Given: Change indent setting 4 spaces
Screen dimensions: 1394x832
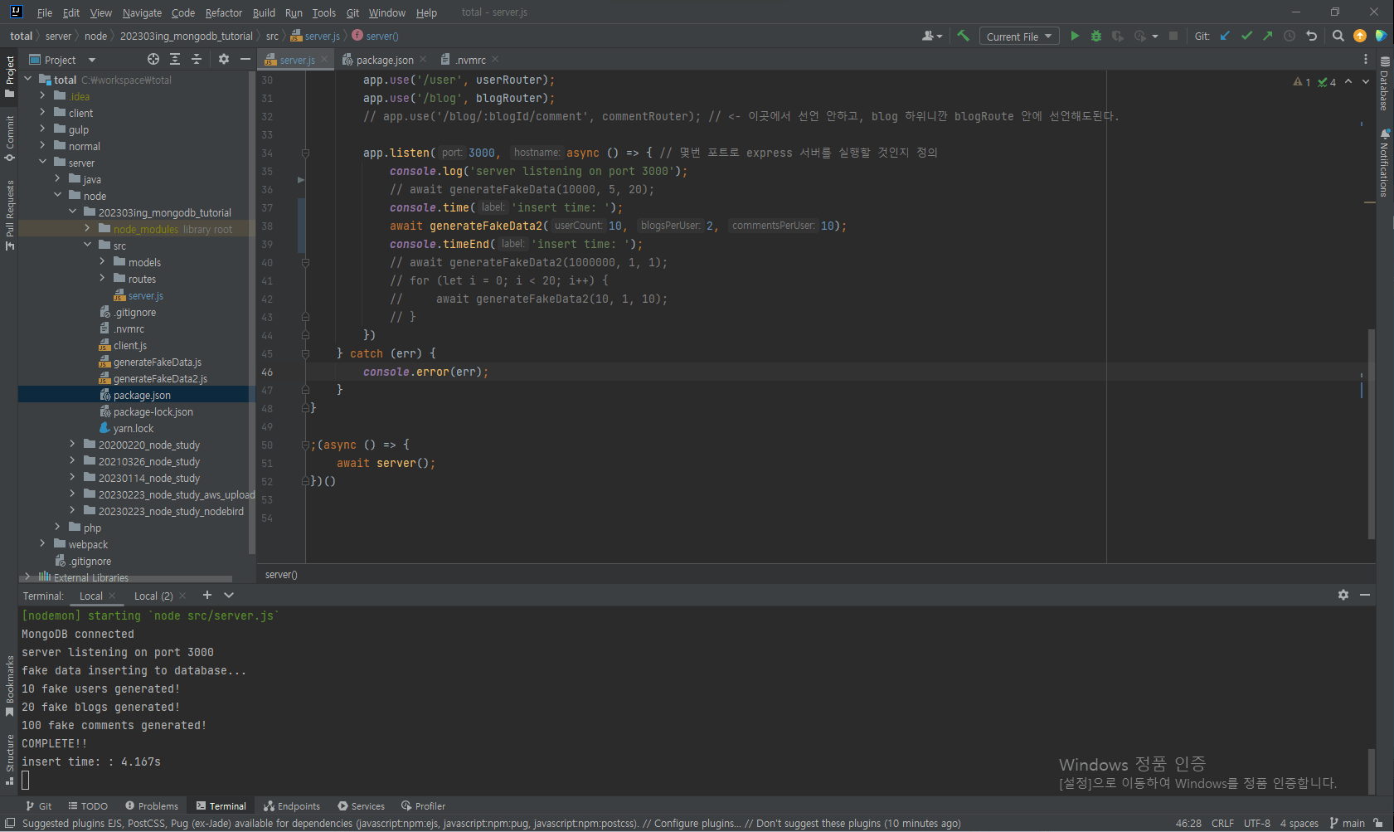Looking at the screenshot, I should (1299, 823).
